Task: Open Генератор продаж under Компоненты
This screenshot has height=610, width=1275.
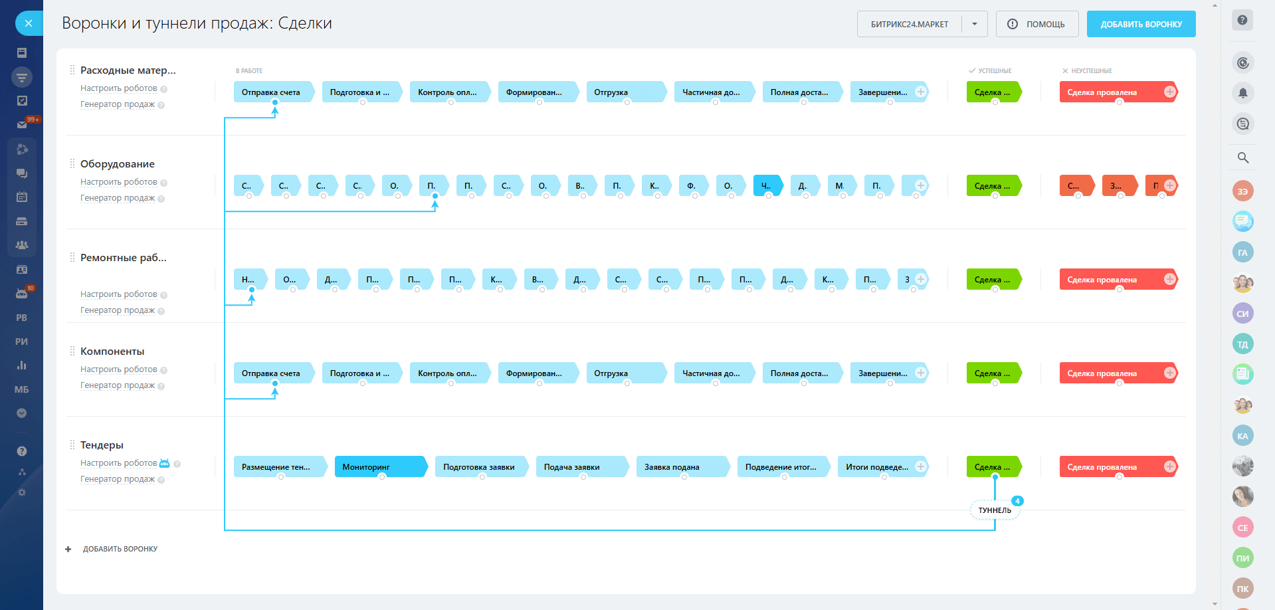Action: pyautogui.click(x=118, y=385)
